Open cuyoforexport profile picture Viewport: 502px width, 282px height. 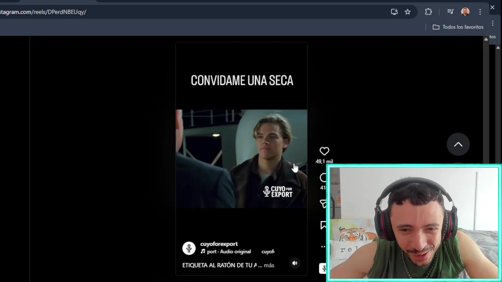click(189, 248)
